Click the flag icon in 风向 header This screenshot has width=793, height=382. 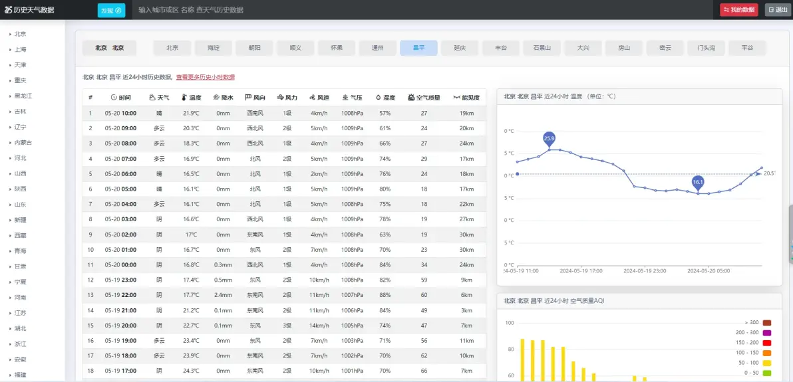247,98
